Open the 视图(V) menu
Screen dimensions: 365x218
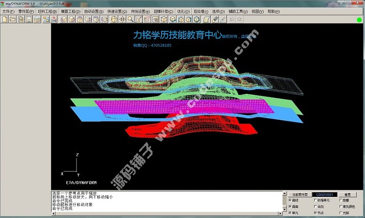click(x=258, y=11)
